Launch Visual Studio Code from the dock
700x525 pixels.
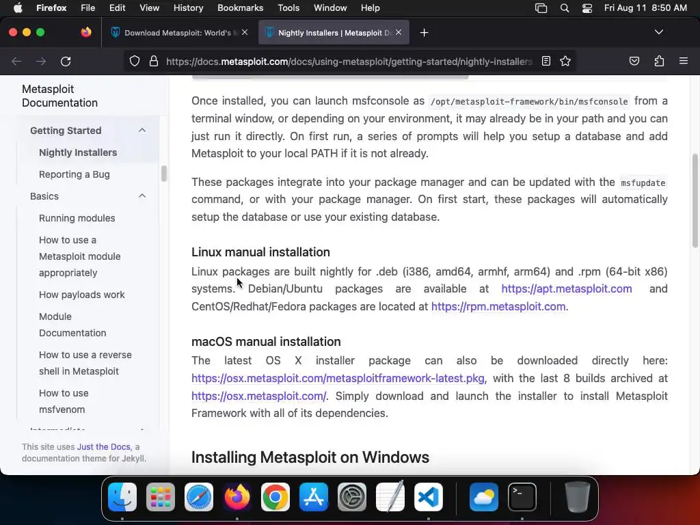point(429,496)
